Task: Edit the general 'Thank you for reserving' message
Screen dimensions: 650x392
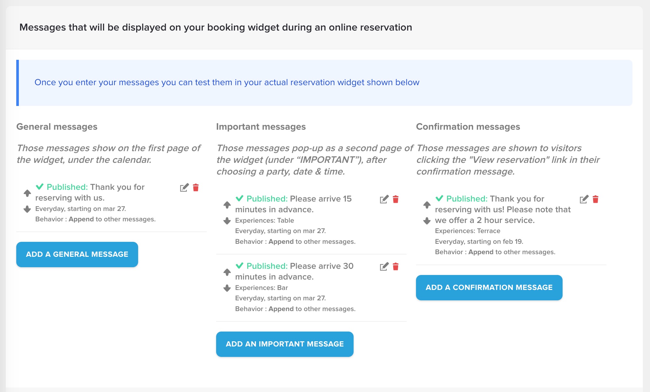Action: pos(184,188)
